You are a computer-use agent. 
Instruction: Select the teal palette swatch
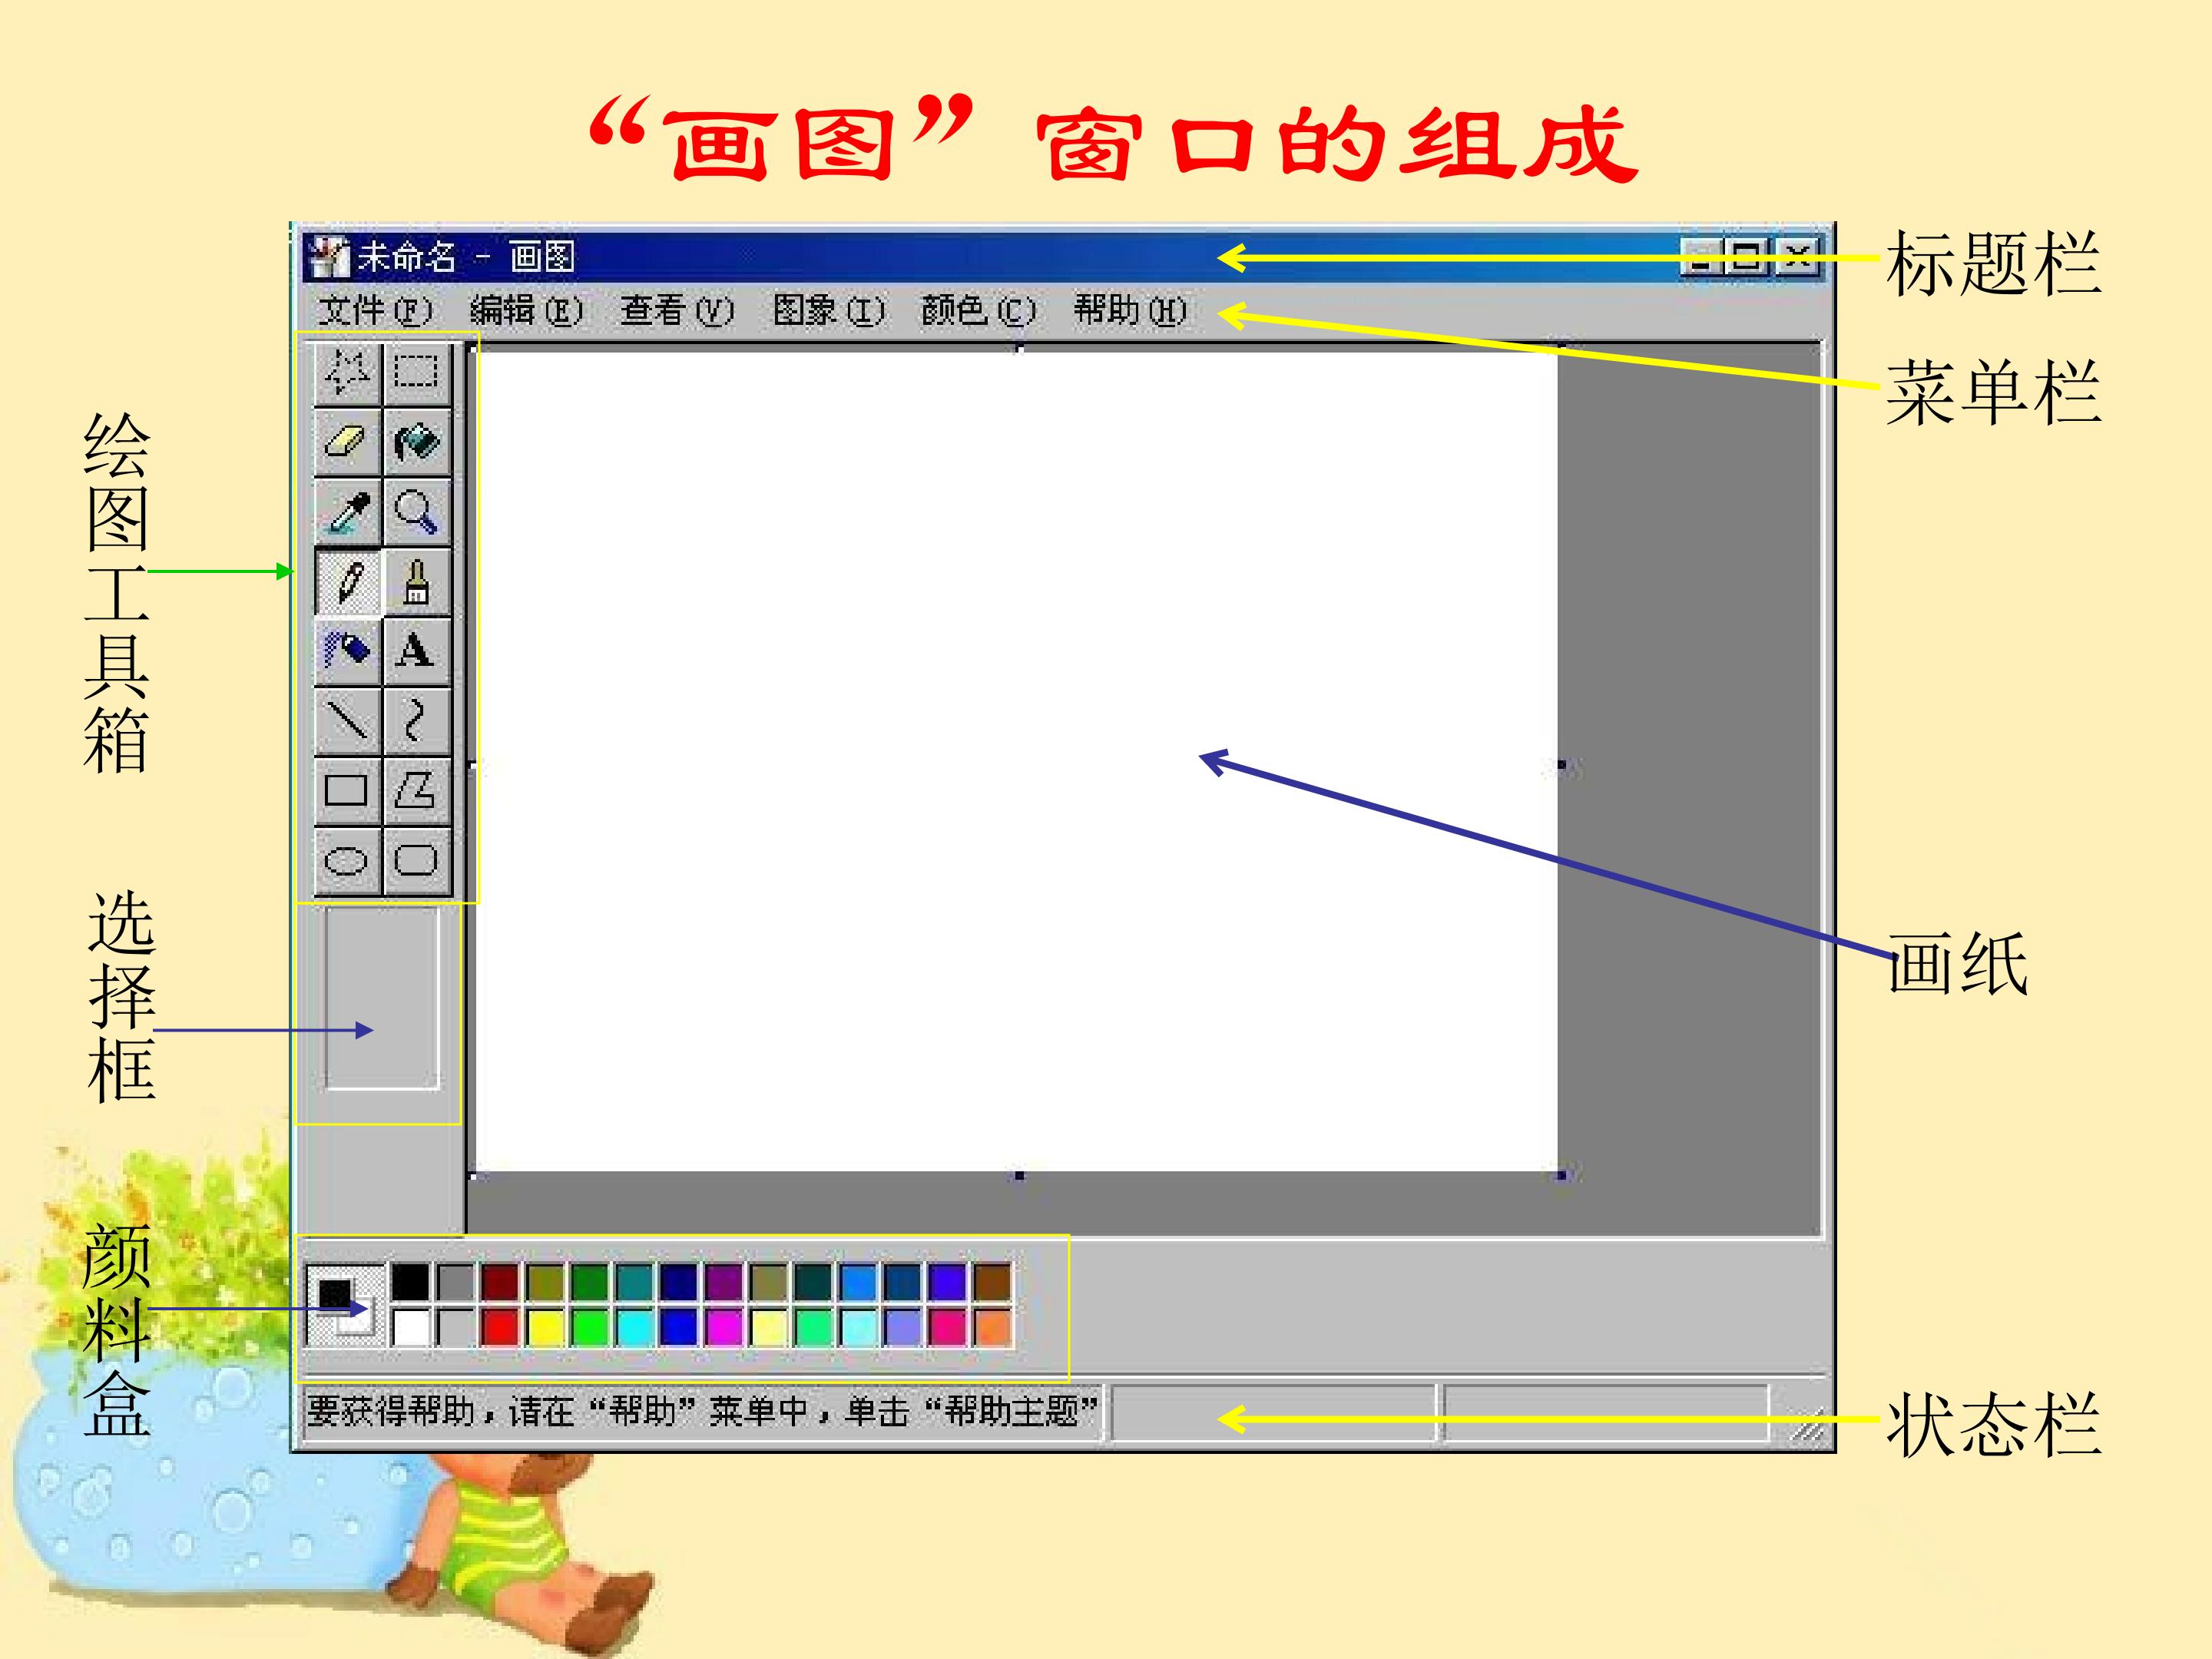(x=634, y=1281)
